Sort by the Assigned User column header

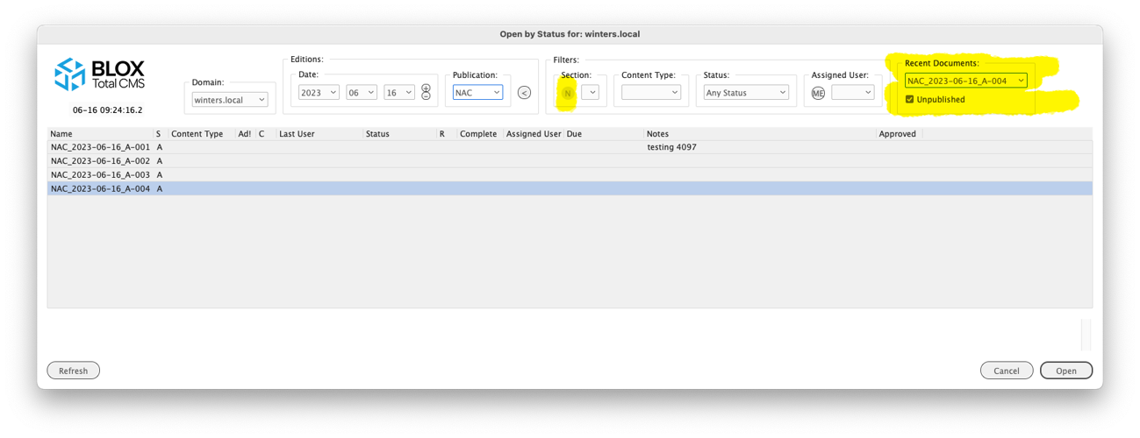[534, 134]
